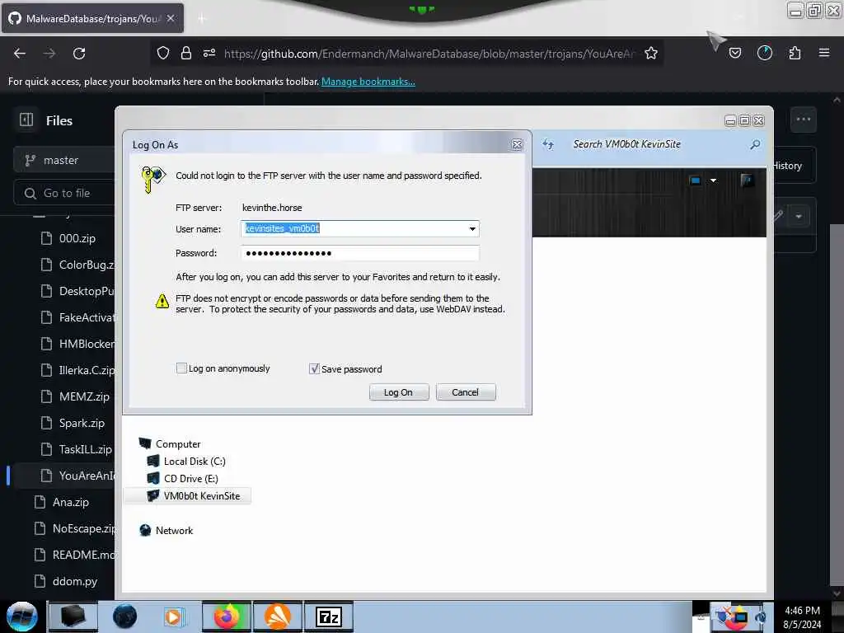Open the orange Avast taskbar icon
The width and height of the screenshot is (844, 633).
[278, 617]
